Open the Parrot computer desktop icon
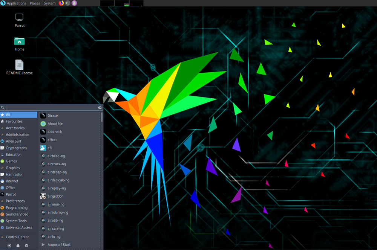This screenshot has width=377, height=250. tap(20, 20)
